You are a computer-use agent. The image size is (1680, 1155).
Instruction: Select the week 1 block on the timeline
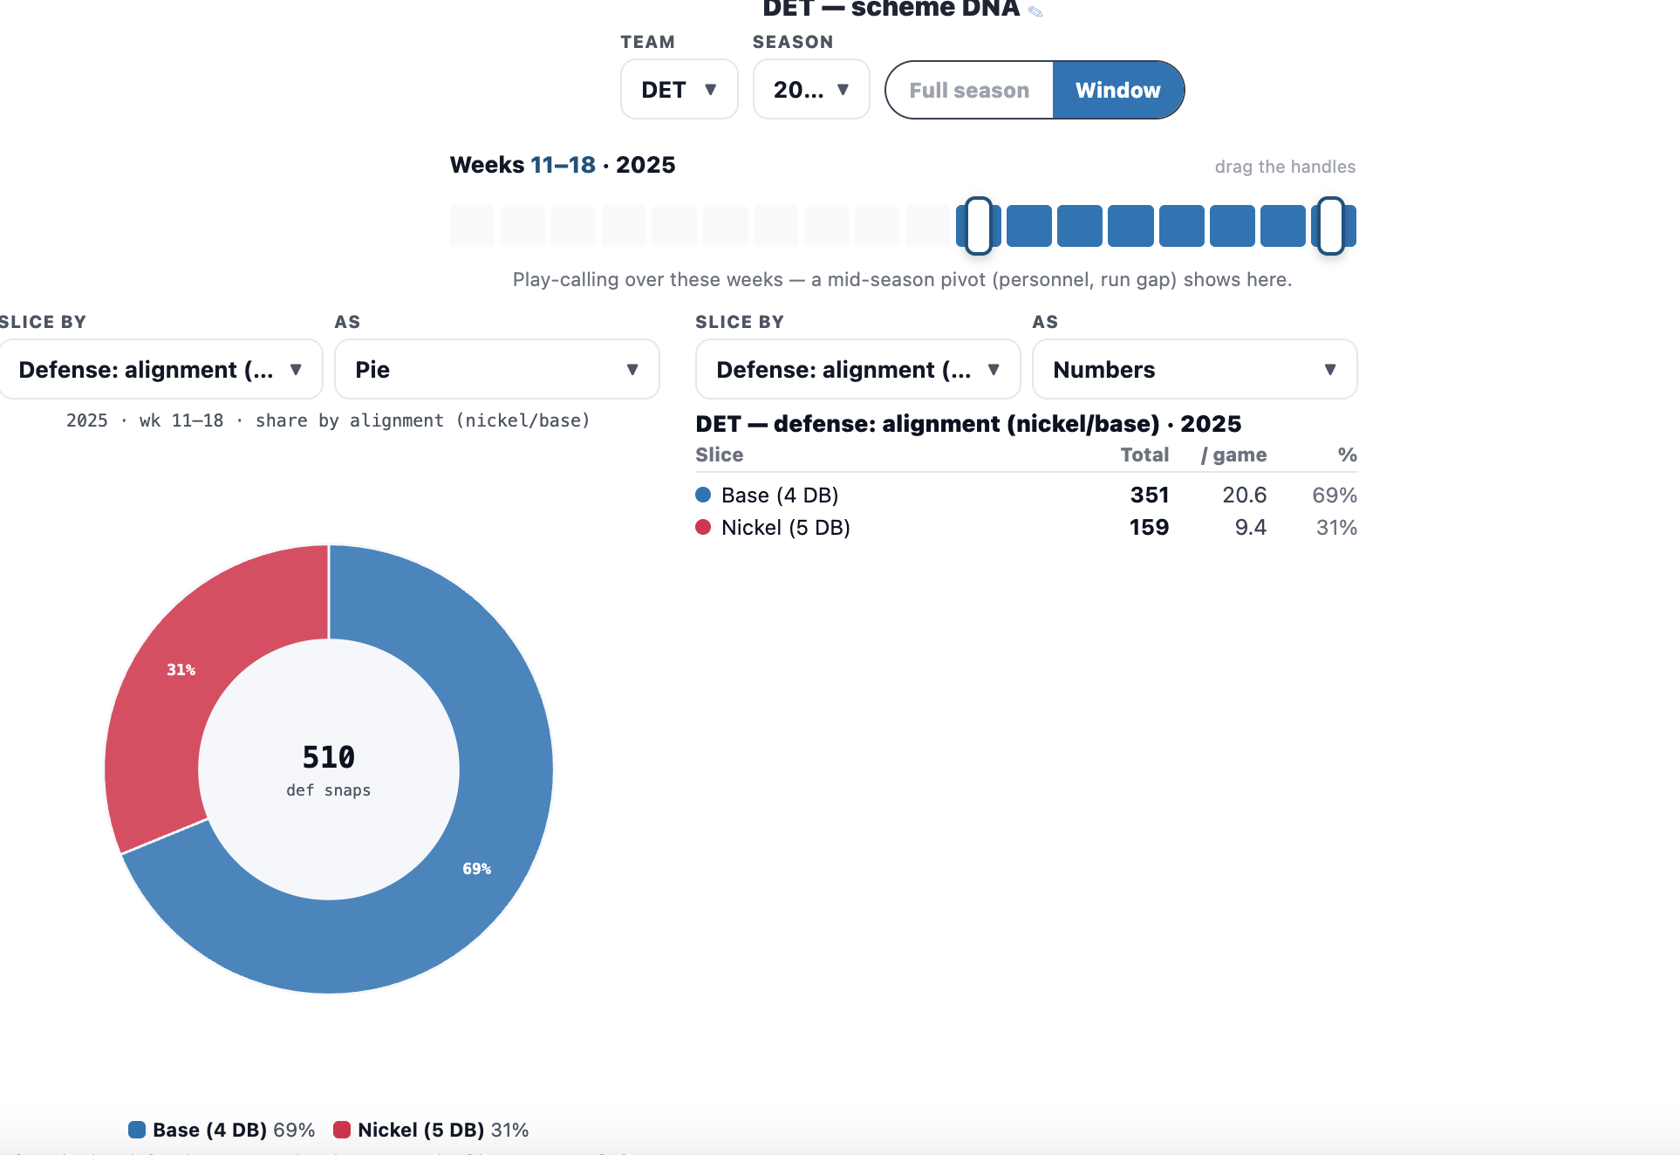pos(472,226)
